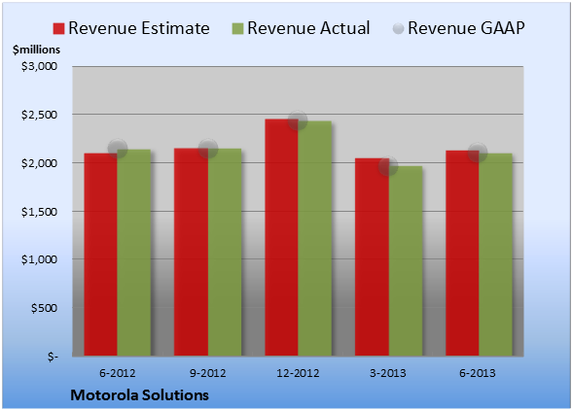Select the red estimate bar for 12-2012
572x410 pixels.
282,237
